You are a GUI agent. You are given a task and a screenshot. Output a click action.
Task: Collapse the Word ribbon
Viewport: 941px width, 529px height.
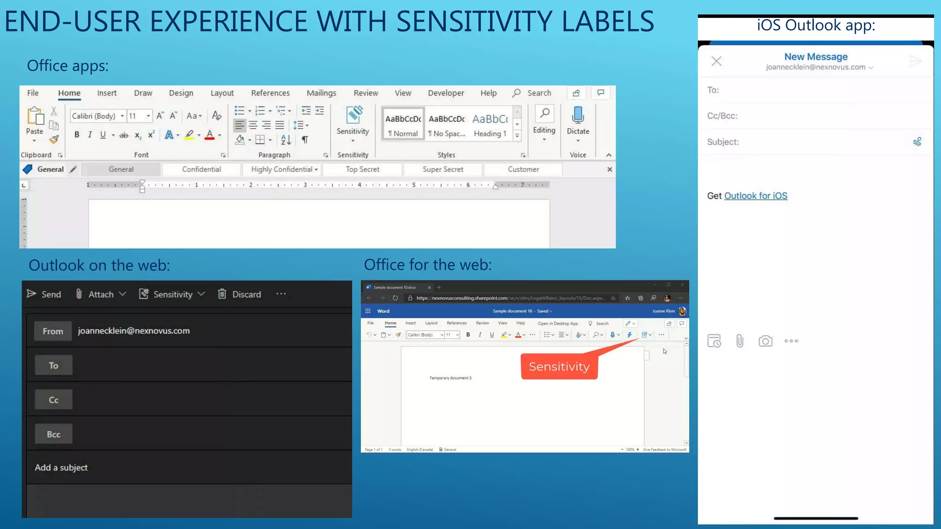click(x=609, y=155)
